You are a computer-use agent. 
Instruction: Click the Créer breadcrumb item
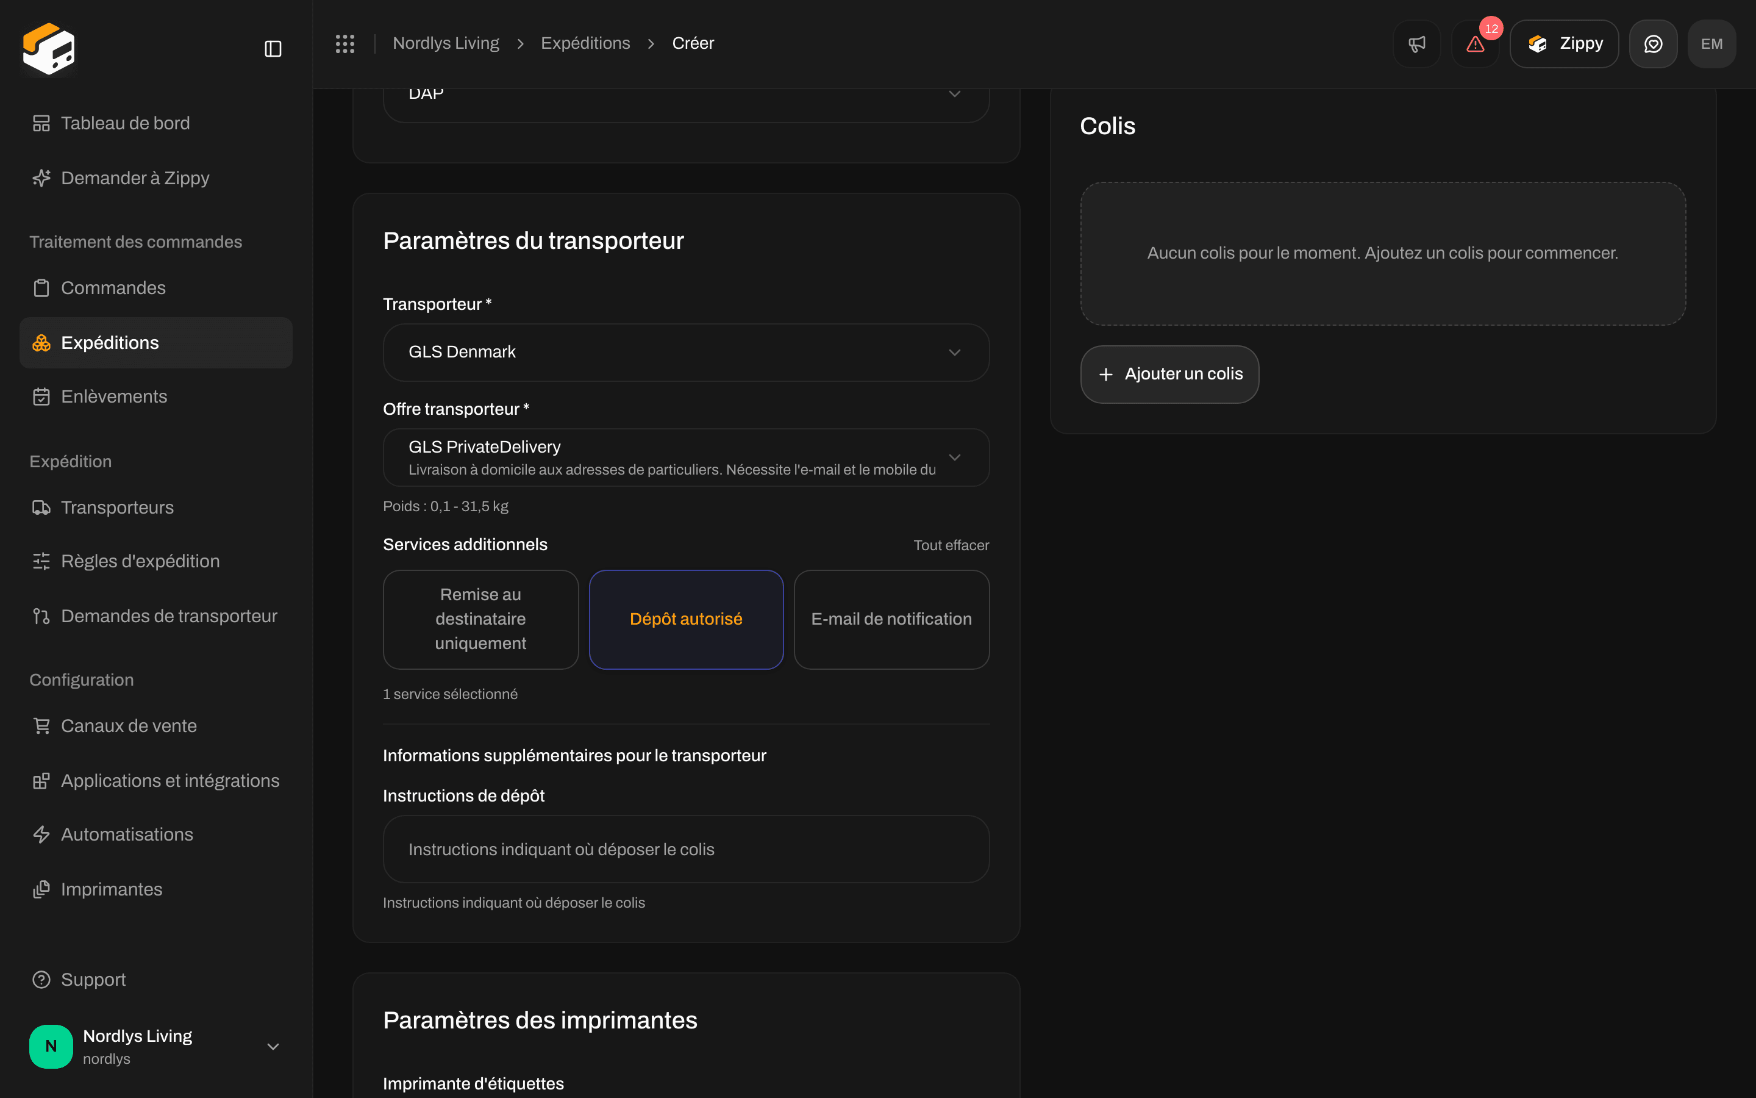pyautogui.click(x=692, y=43)
